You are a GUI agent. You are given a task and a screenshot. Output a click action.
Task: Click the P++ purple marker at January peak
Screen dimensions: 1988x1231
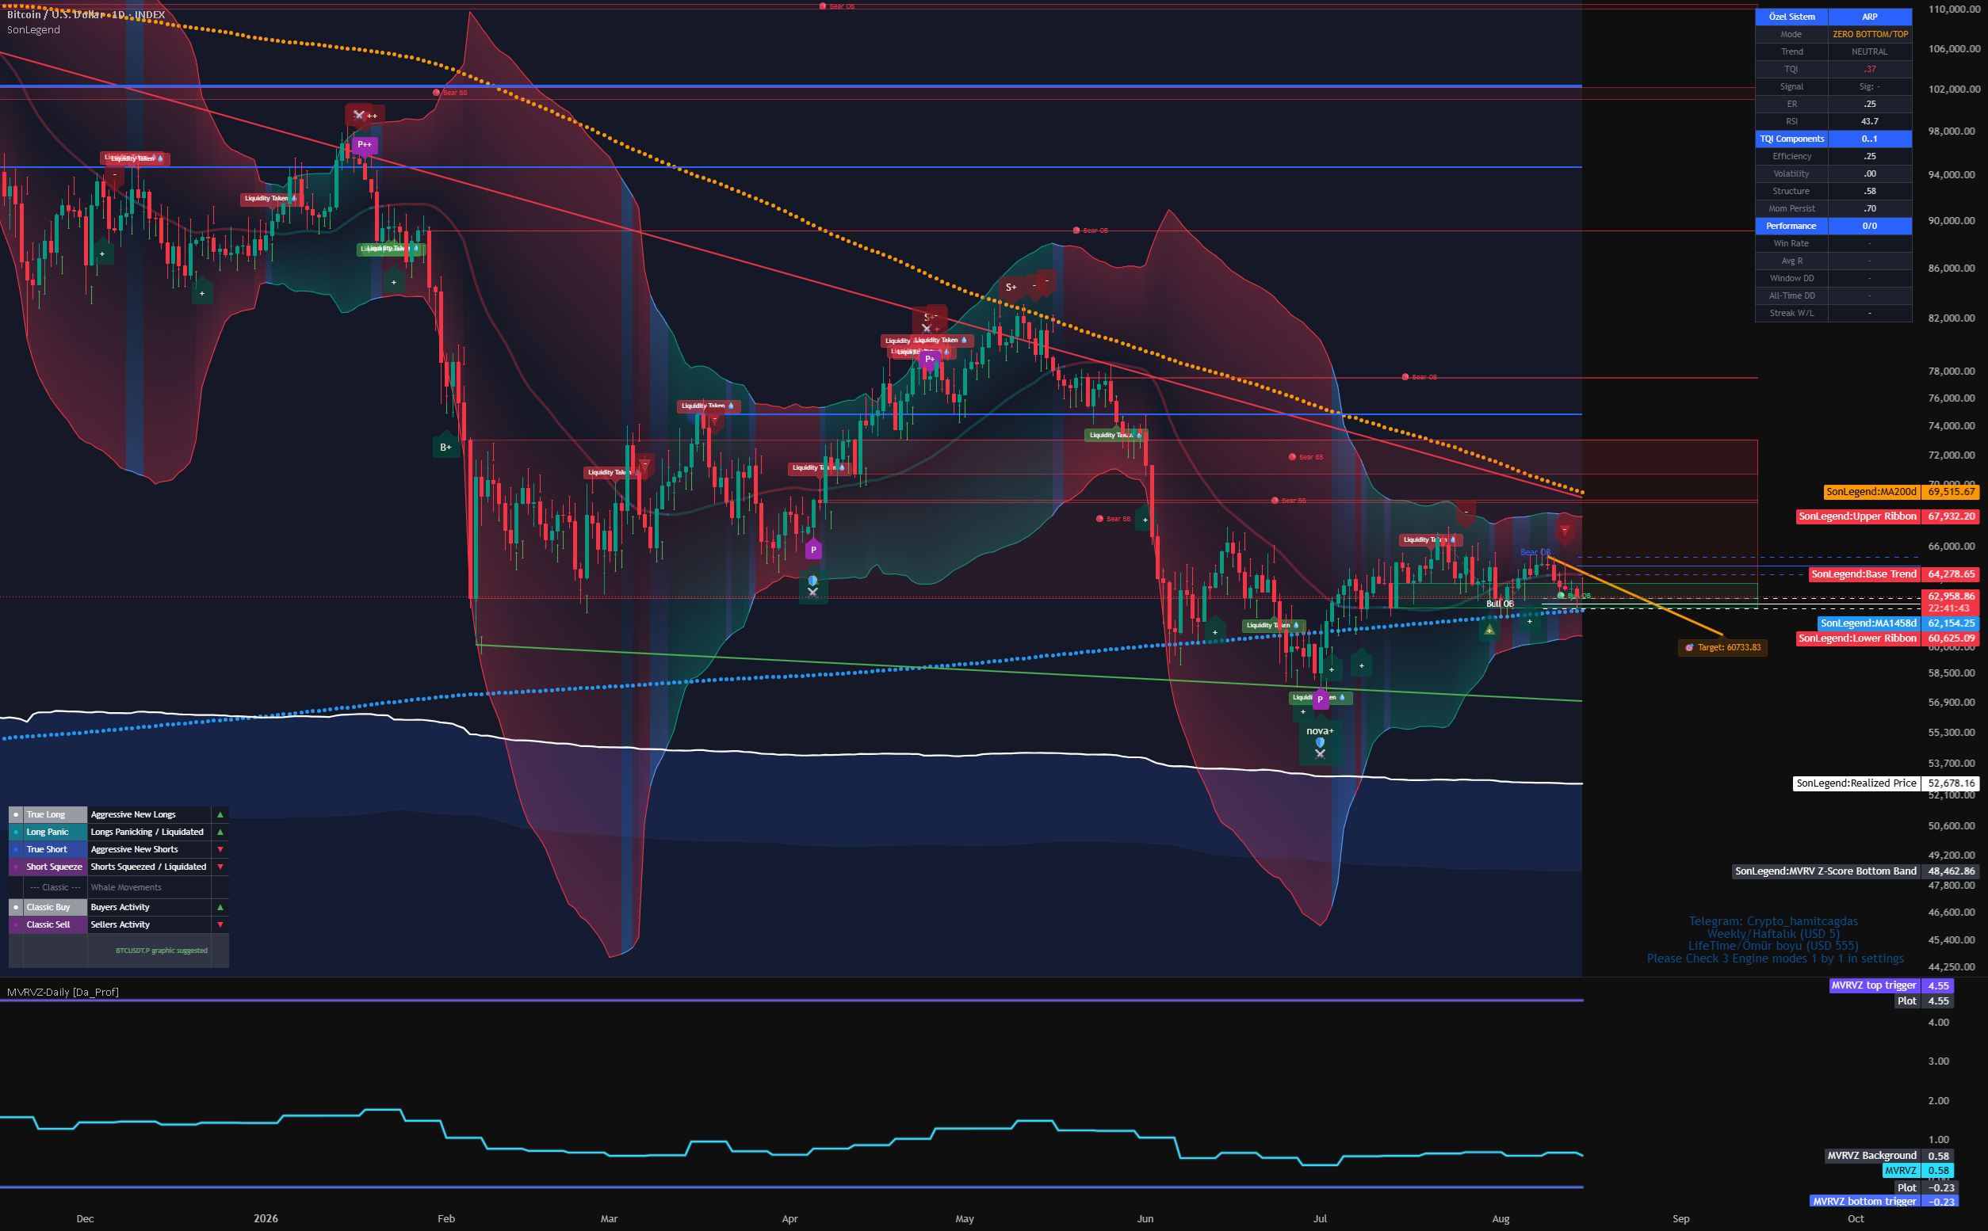click(x=364, y=144)
